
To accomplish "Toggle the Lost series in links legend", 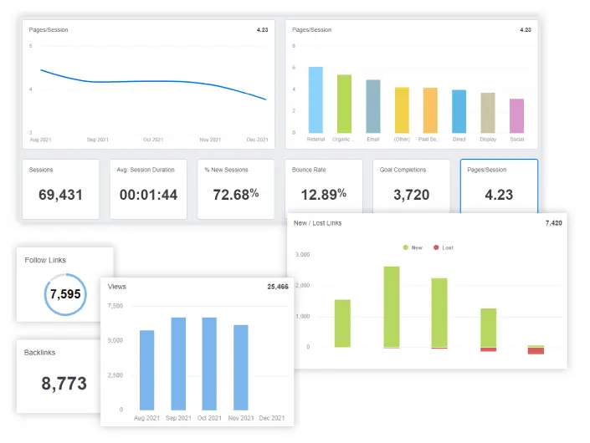I will click(x=443, y=247).
